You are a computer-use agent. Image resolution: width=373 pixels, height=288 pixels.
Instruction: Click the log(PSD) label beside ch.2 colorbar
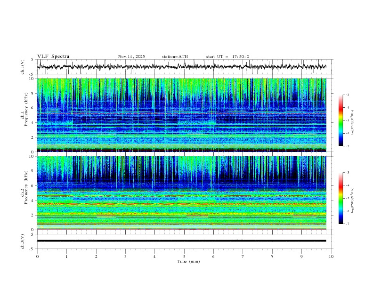click(353, 200)
